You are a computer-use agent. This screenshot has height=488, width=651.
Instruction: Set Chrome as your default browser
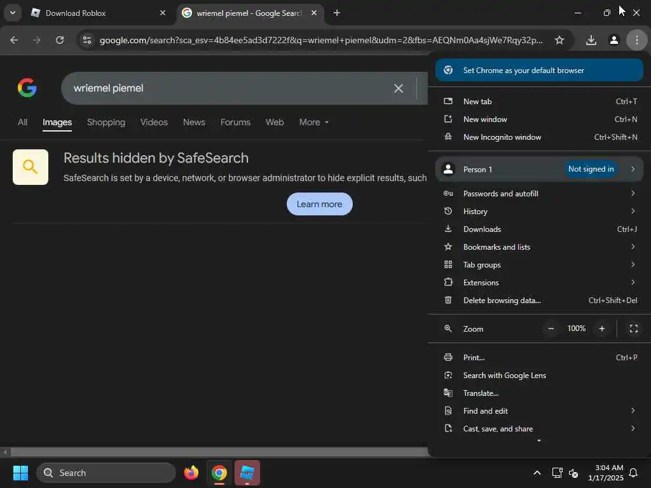click(x=539, y=70)
